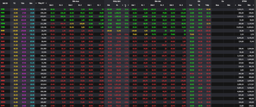Click ACB total value 210,029
The image size is (256, 107).
(43, 45)
